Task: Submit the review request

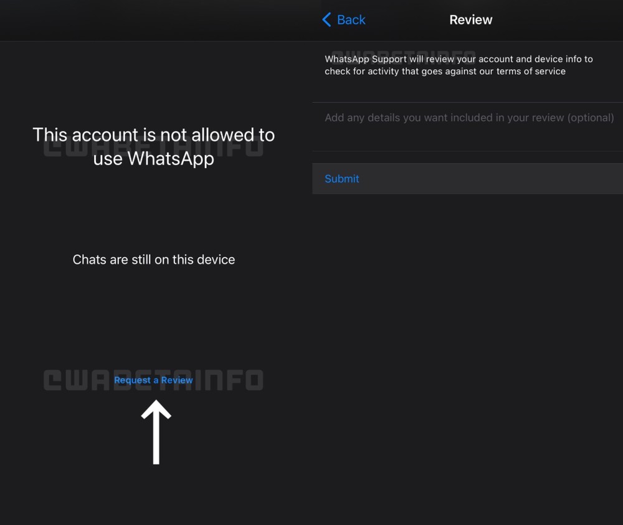Action: click(341, 179)
